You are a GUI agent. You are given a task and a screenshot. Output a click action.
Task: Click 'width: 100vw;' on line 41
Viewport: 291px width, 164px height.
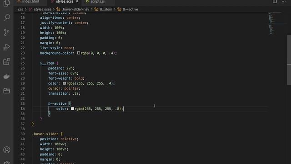click(x=53, y=144)
